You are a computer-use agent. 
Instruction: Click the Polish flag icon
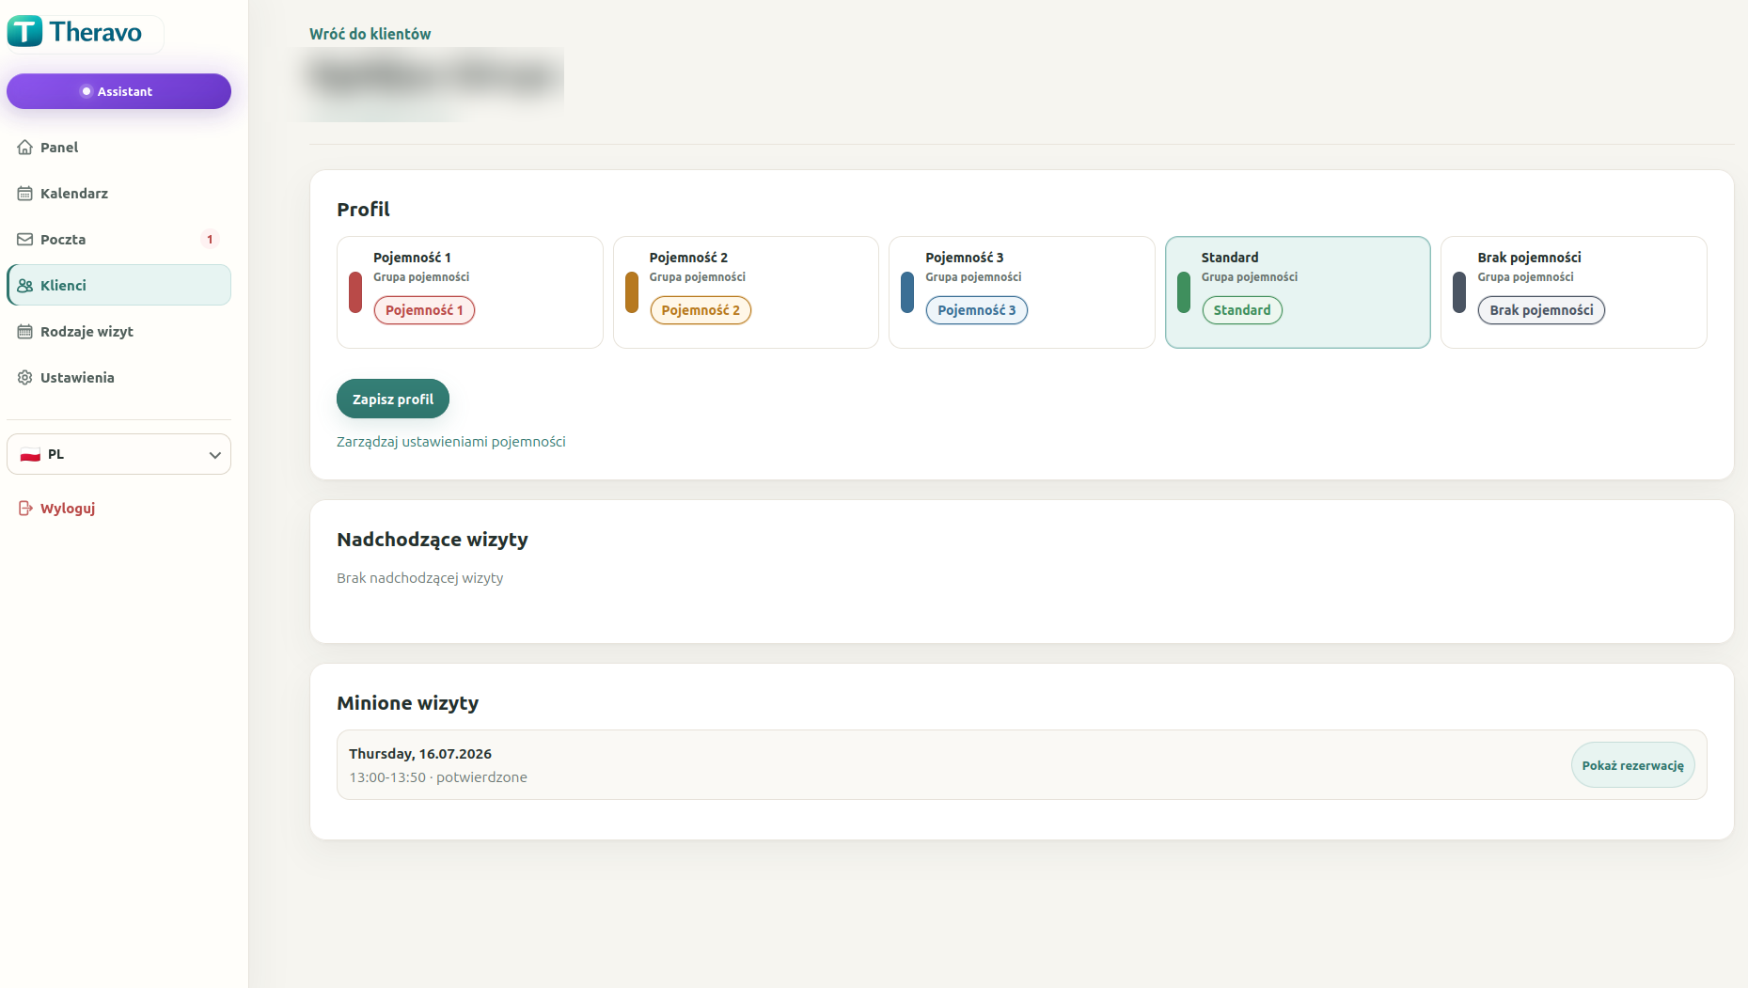coord(30,455)
